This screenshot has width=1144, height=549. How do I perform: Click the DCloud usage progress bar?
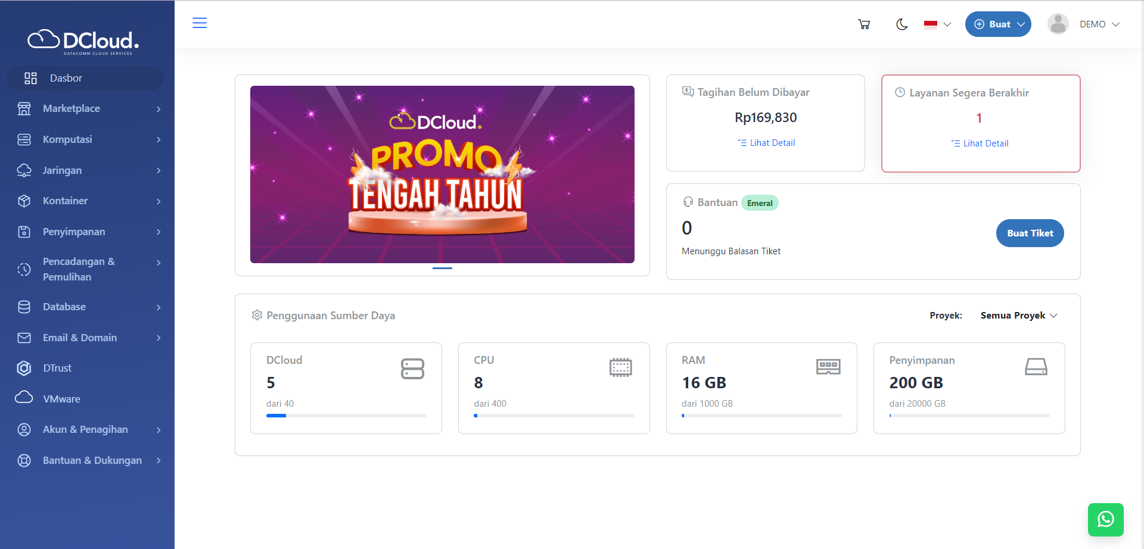coord(346,416)
